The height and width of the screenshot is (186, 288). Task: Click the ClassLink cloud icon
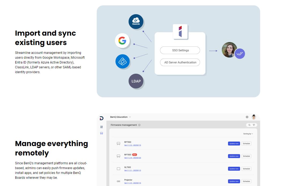coord(136,21)
